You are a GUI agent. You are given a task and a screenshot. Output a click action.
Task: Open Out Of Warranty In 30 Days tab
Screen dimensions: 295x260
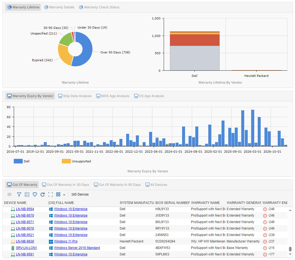click(x=65, y=185)
